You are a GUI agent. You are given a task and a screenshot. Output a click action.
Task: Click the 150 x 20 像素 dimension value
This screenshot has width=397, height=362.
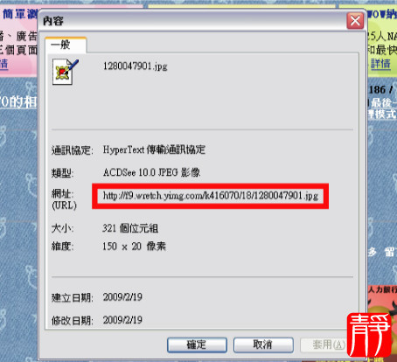134,247
